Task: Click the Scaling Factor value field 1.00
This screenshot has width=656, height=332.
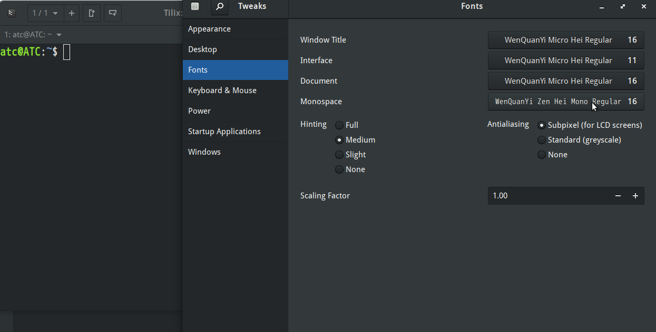Action: [549, 196]
